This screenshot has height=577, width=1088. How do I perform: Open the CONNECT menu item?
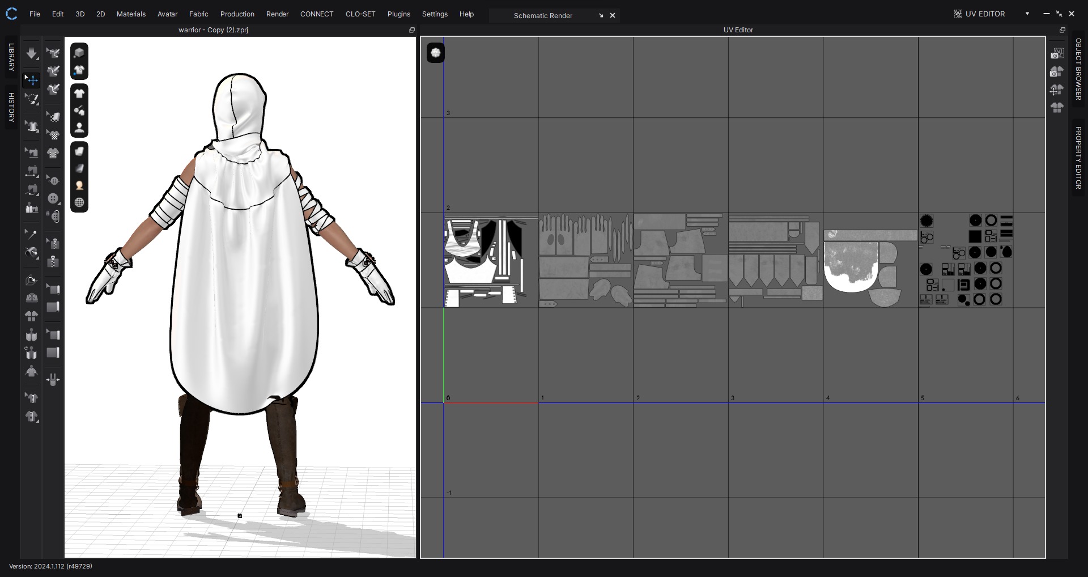click(x=317, y=14)
